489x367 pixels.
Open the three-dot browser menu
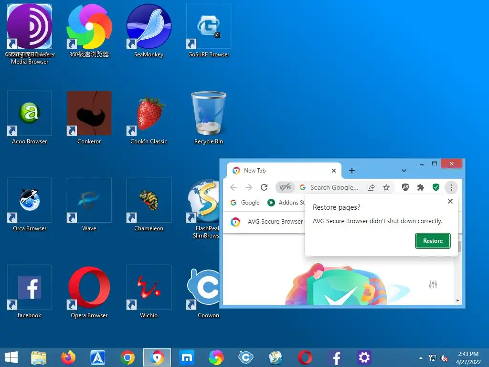click(451, 187)
